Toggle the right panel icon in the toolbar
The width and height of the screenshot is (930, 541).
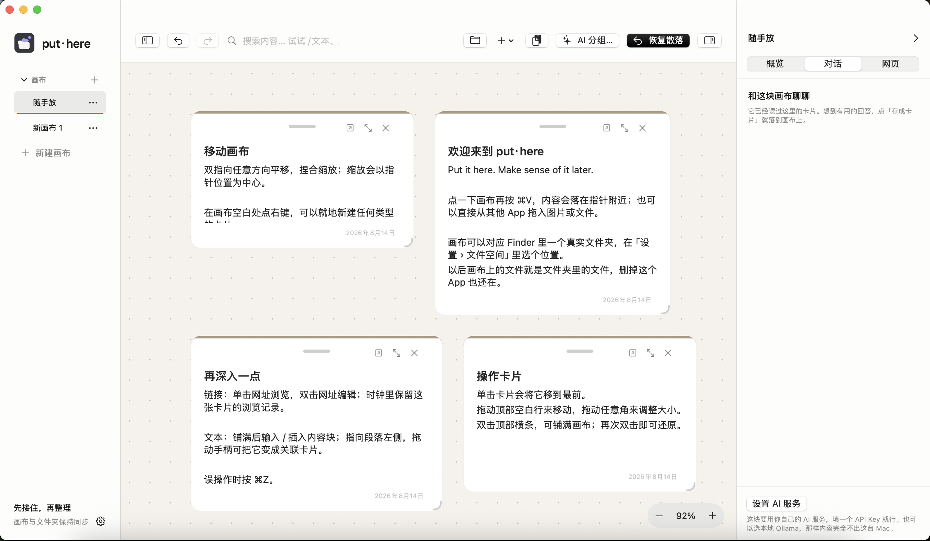click(x=709, y=41)
